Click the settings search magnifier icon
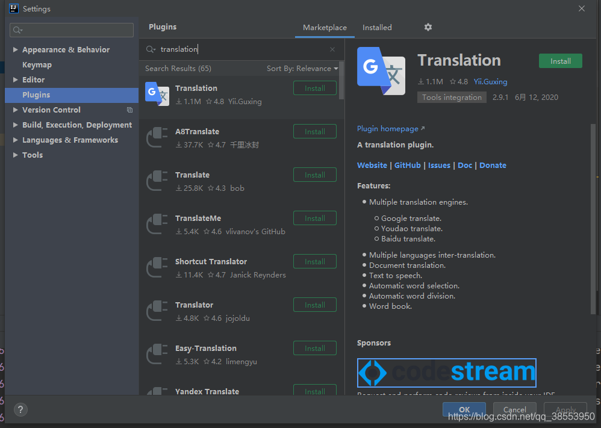Screen dimensions: 601x428 (17, 30)
